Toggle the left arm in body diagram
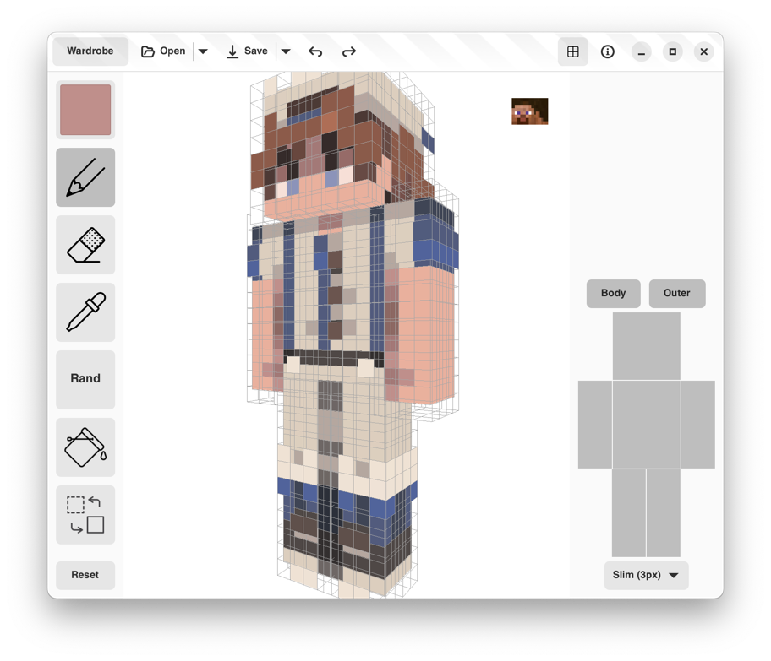Viewport: 771px width, 661px height. tap(595, 425)
